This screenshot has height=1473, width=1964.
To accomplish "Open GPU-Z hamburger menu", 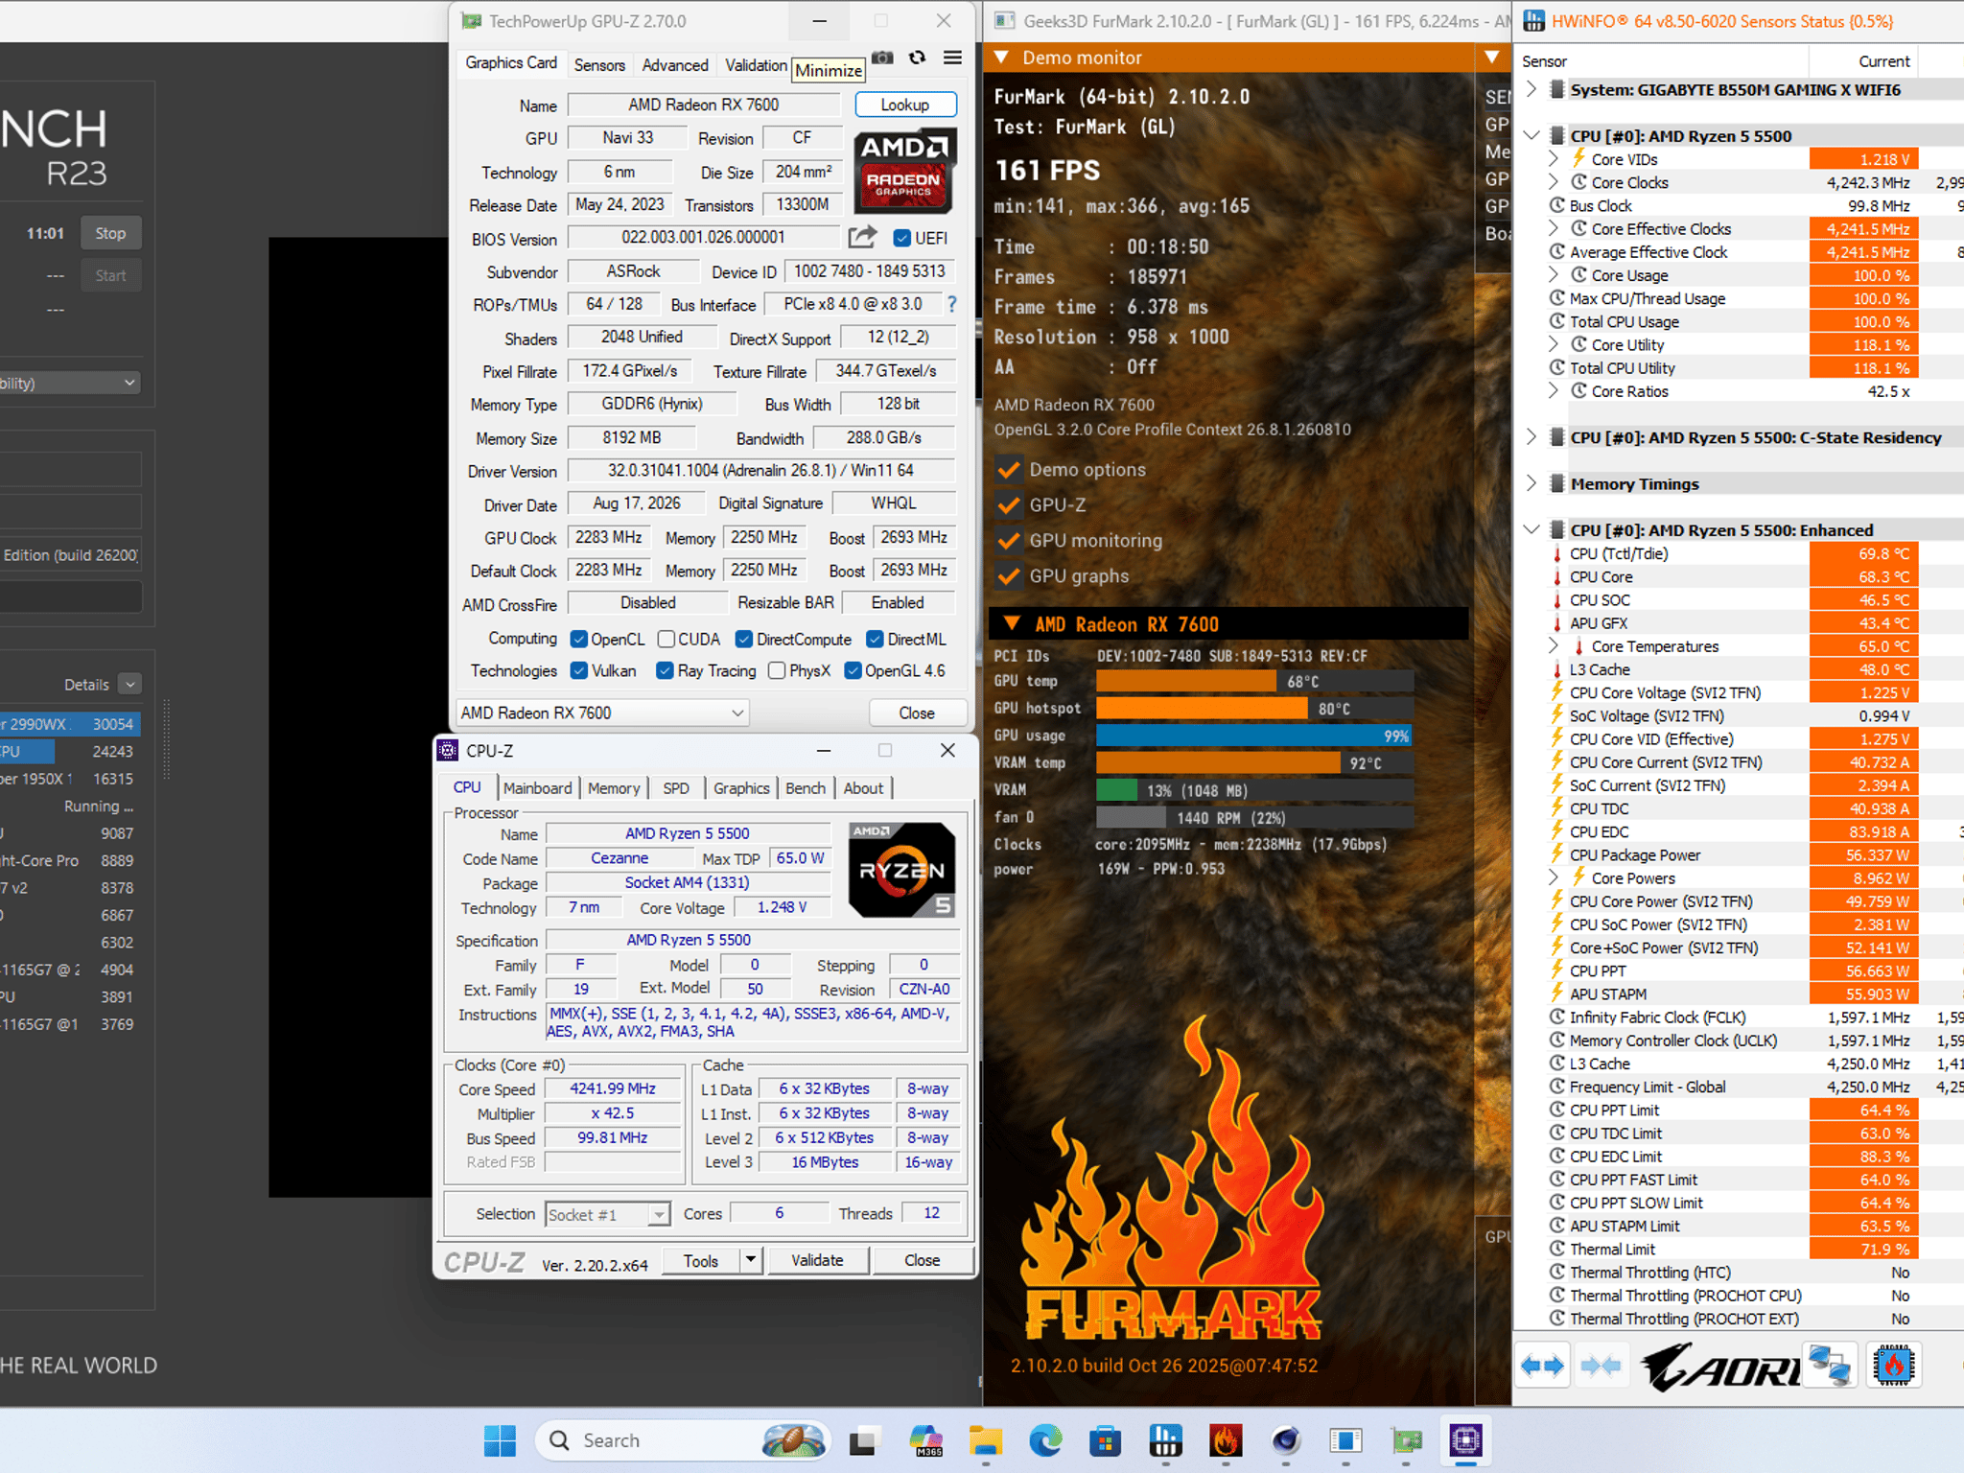I will click(x=952, y=58).
